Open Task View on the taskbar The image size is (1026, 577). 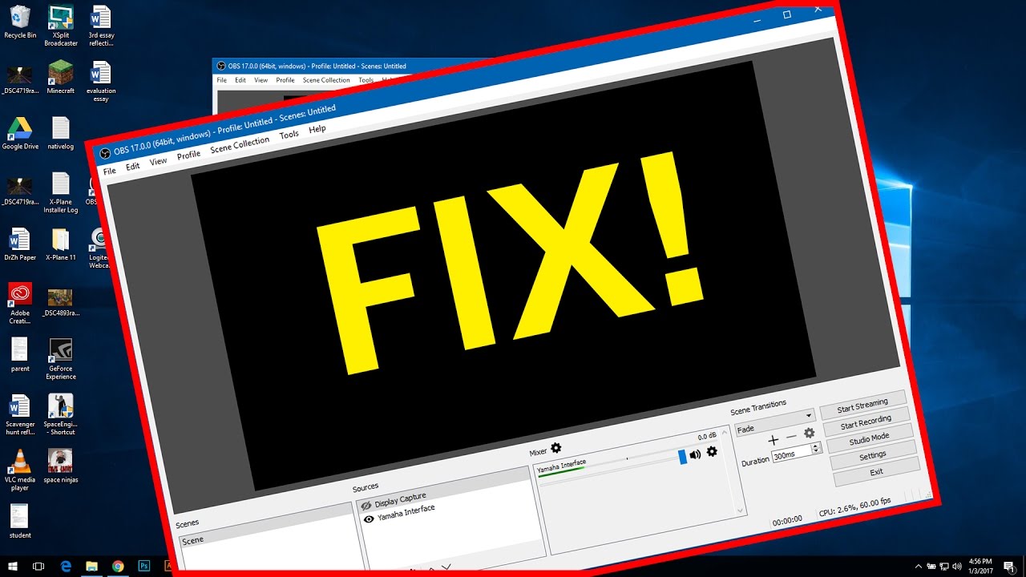coord(38,566)
